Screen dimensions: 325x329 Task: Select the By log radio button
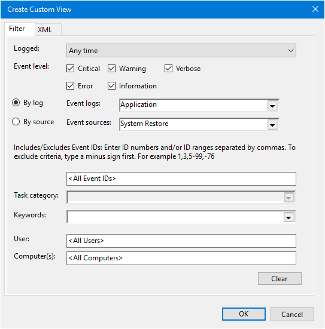tap(16, 103)
